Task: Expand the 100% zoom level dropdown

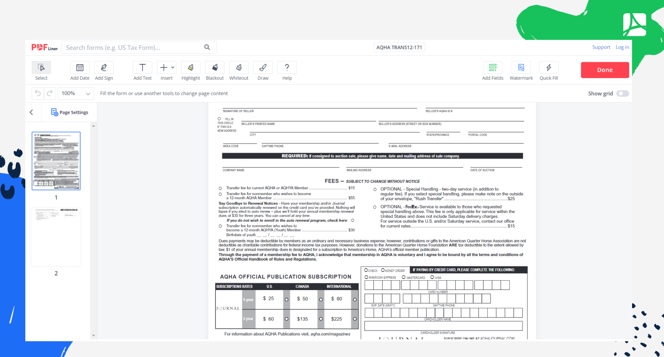Action: pyautogui.click(x=76, y=93)
